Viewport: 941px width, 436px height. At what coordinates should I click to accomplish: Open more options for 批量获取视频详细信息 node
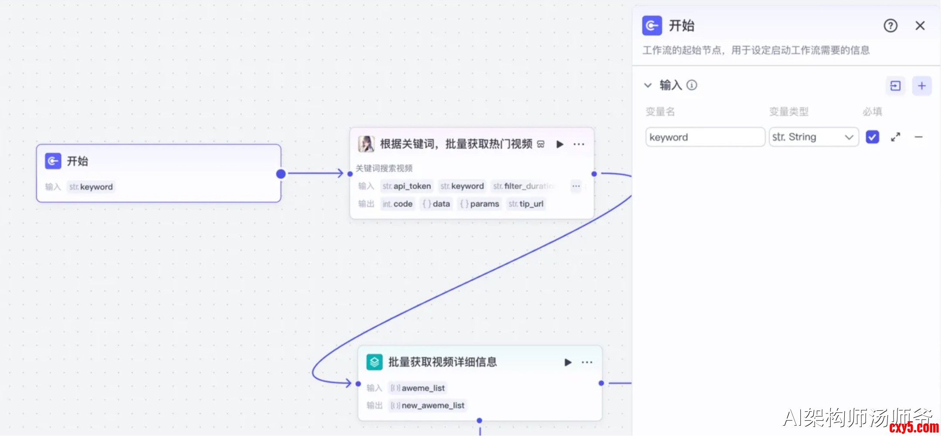587,362
